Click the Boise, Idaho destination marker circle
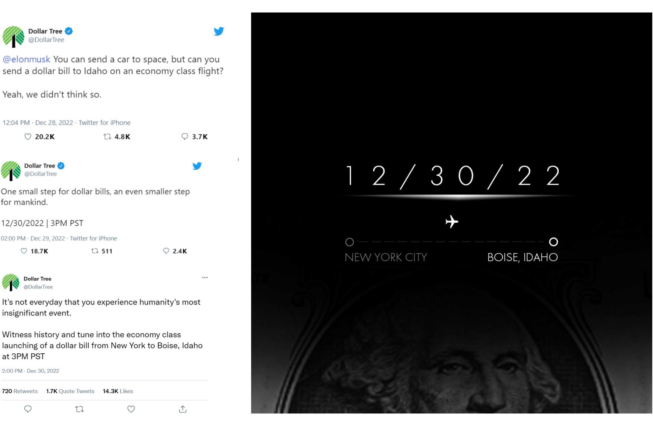 [553, 242]
